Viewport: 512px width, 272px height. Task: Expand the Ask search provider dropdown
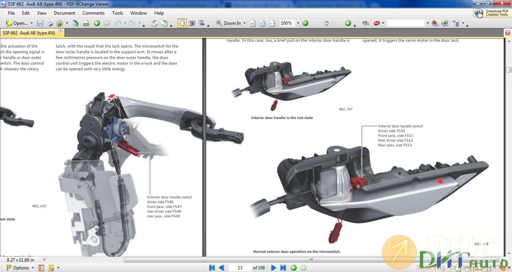pyautogui.click(x=383, y=23)
